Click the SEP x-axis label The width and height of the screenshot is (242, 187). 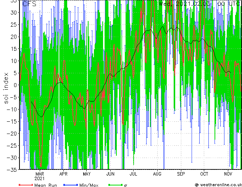(x=181, y=174)
